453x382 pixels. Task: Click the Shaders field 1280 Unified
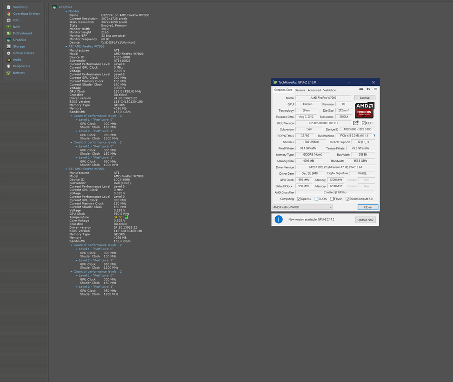(311, 142)
